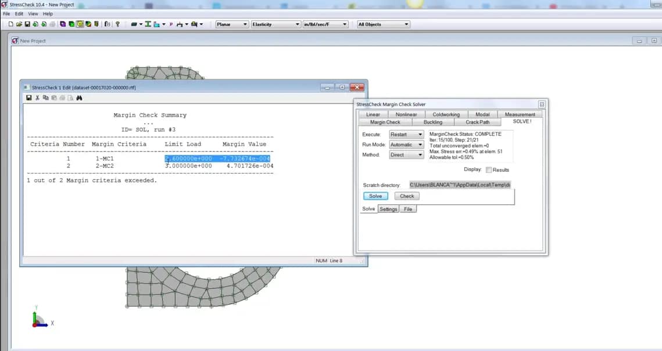This screenshot has width=662, height=351.
Task: Click the Find binoculars icon in edit window
Action: 78,97
